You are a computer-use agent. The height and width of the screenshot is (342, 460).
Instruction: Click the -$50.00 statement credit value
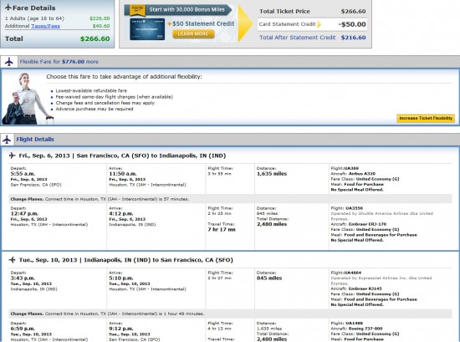[352, 24]
